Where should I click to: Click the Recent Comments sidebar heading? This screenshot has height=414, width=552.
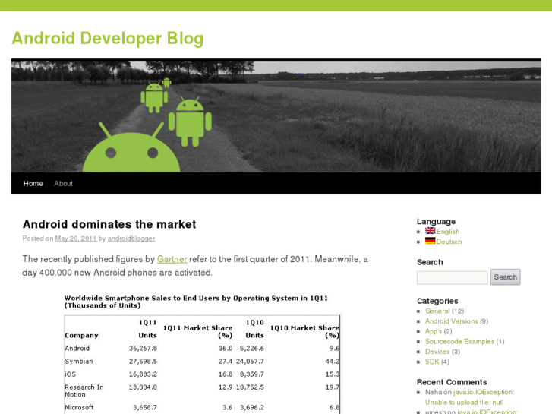click(x=452, y=382)
